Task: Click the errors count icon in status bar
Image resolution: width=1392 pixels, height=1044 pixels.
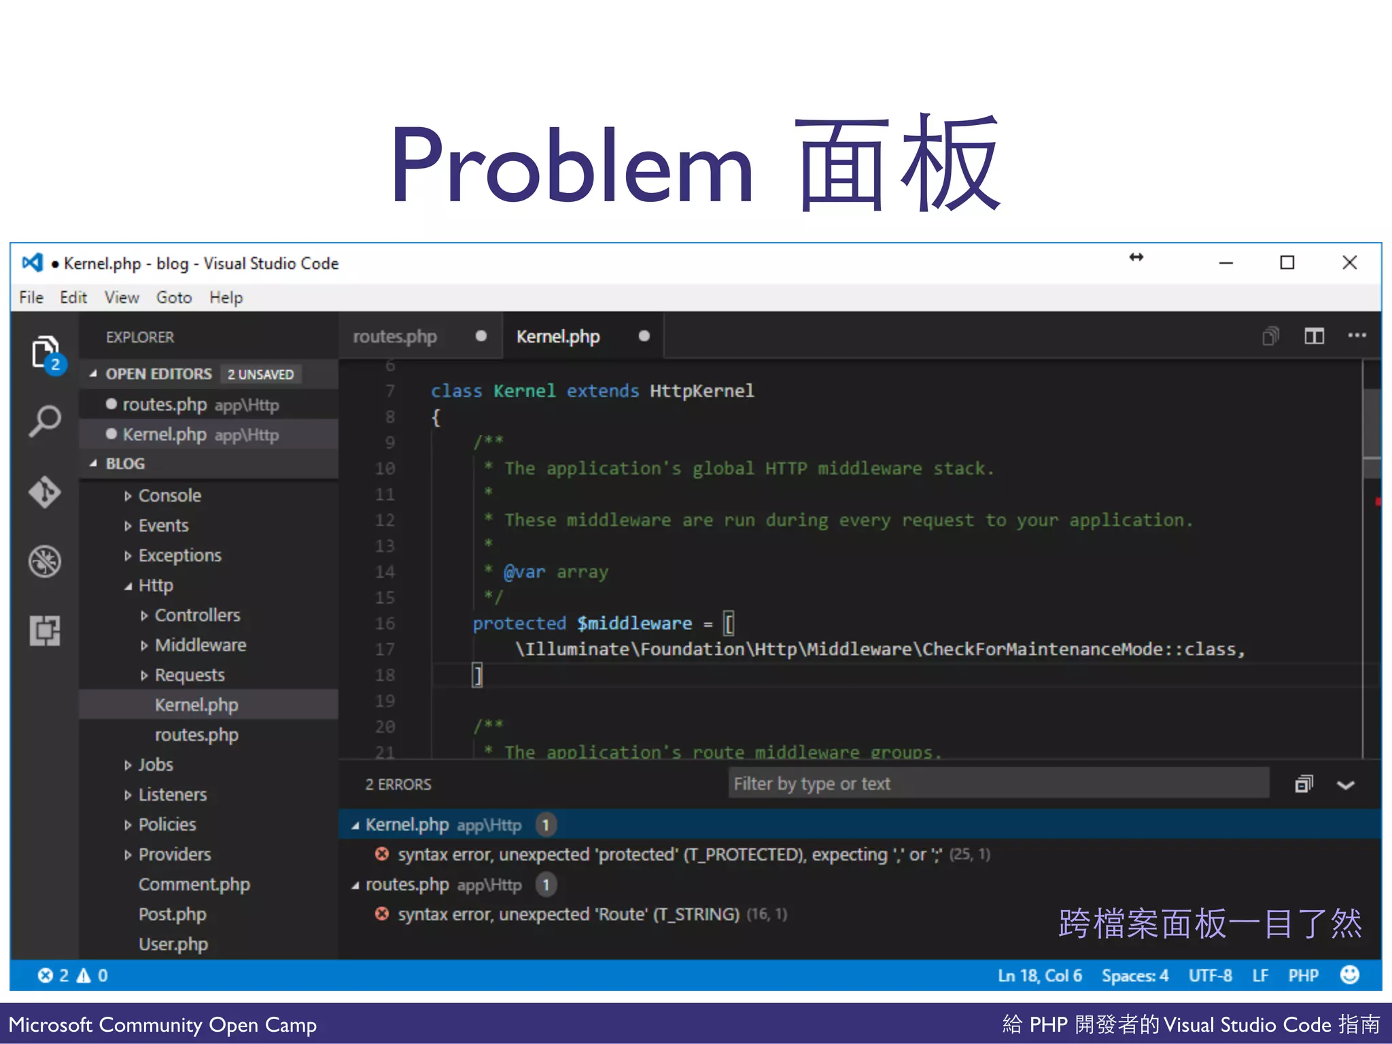Action: click(x=46, y=975)
